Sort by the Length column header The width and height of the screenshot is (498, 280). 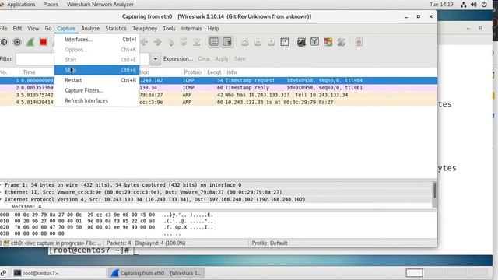tap(214, 72)
